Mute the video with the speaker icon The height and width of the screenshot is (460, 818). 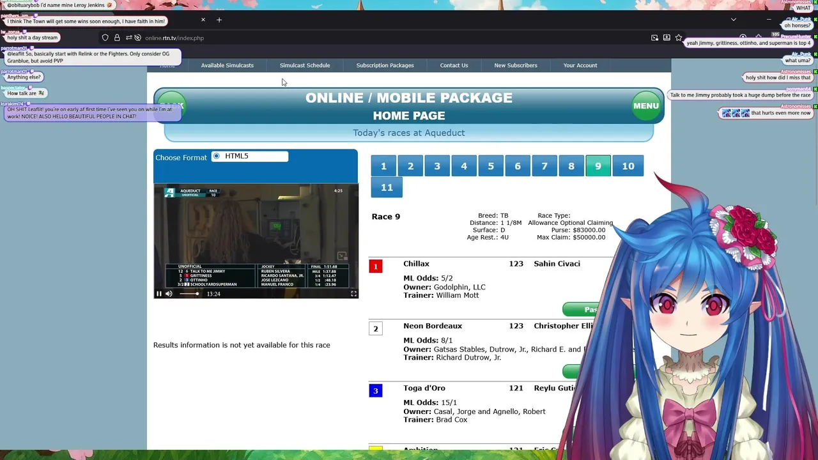pyautogui.click(x=169, y=294)
